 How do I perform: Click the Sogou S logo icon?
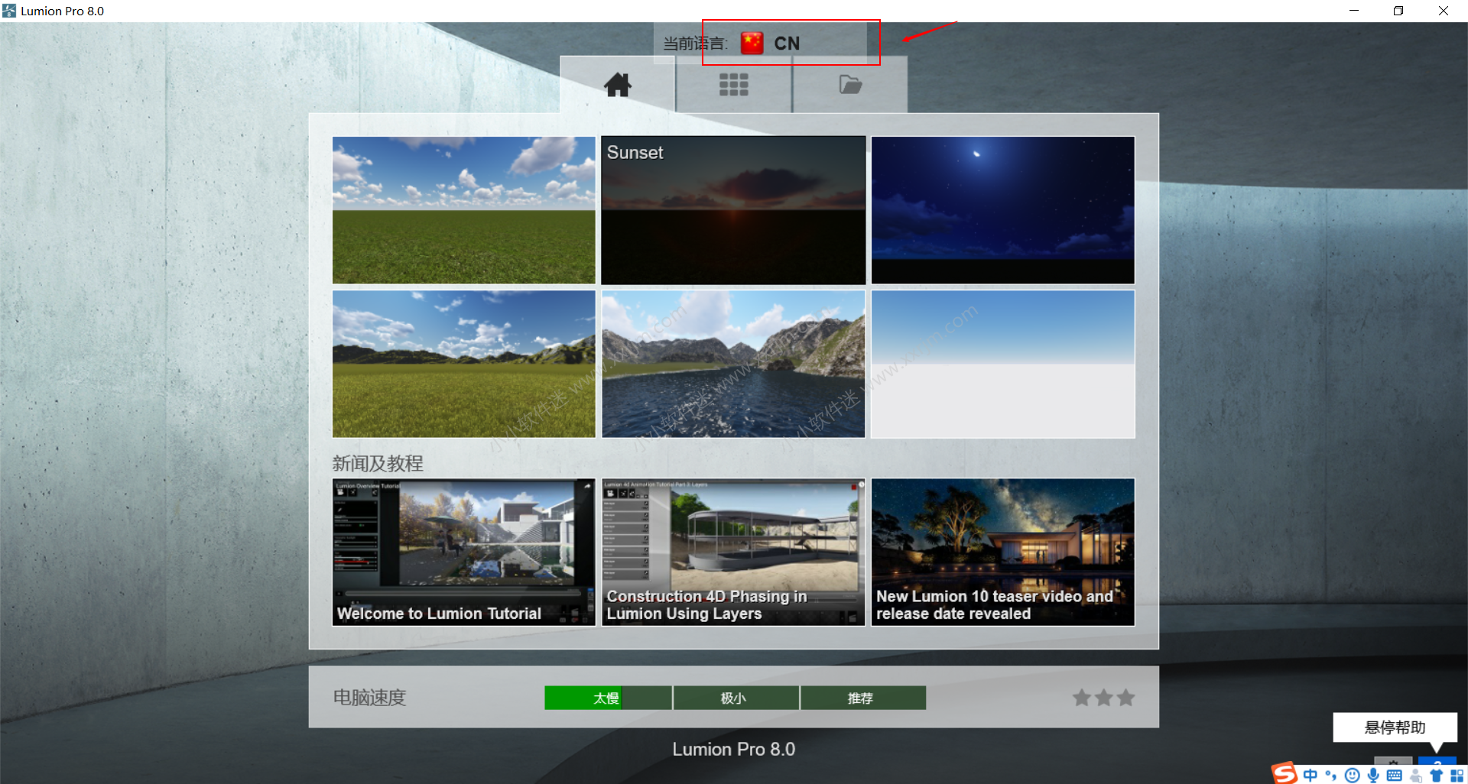1284,773
